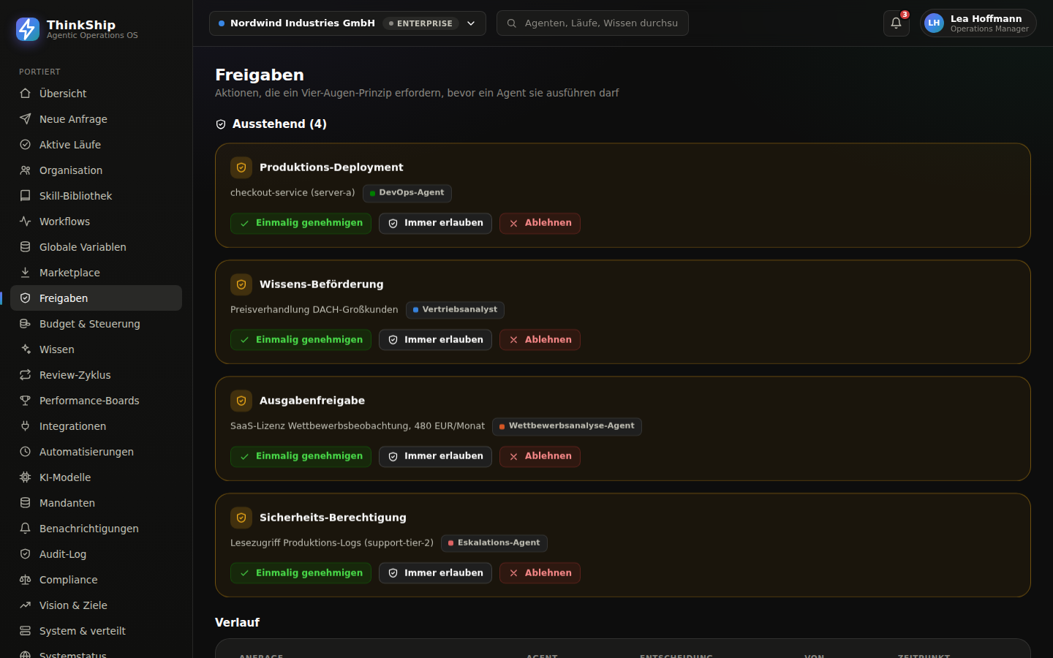Open the notifications bell icon
Viewport: 1053px width, 658px height.
pos(896,23)
